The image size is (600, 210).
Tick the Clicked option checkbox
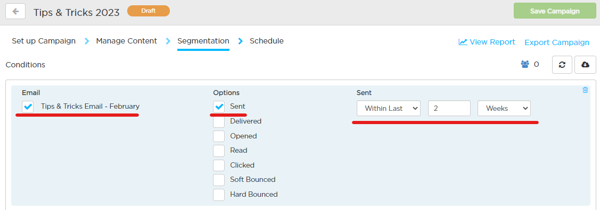click(219, 165)
